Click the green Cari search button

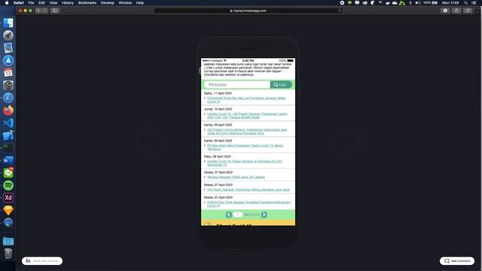click(281, 84)
